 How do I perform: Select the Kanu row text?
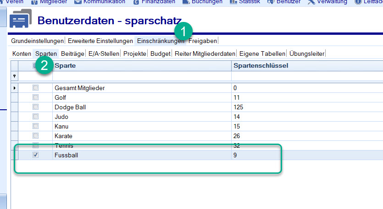[61, 126]
